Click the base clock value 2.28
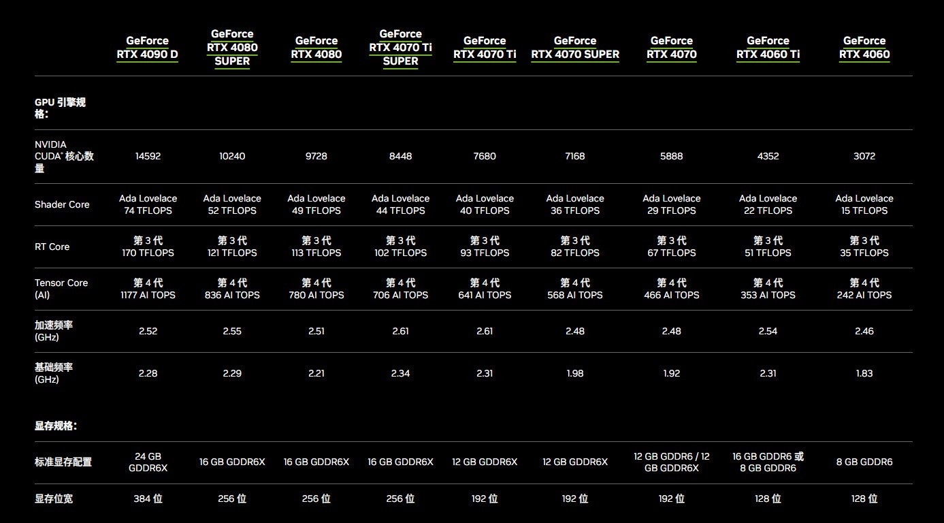 (148, 374)
